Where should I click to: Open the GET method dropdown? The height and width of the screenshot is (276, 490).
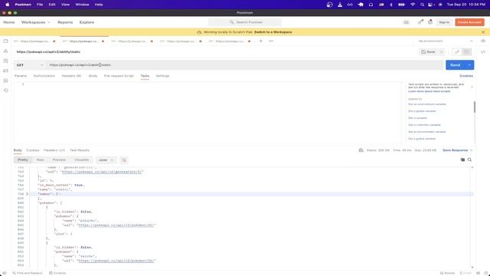pos(30,64)
